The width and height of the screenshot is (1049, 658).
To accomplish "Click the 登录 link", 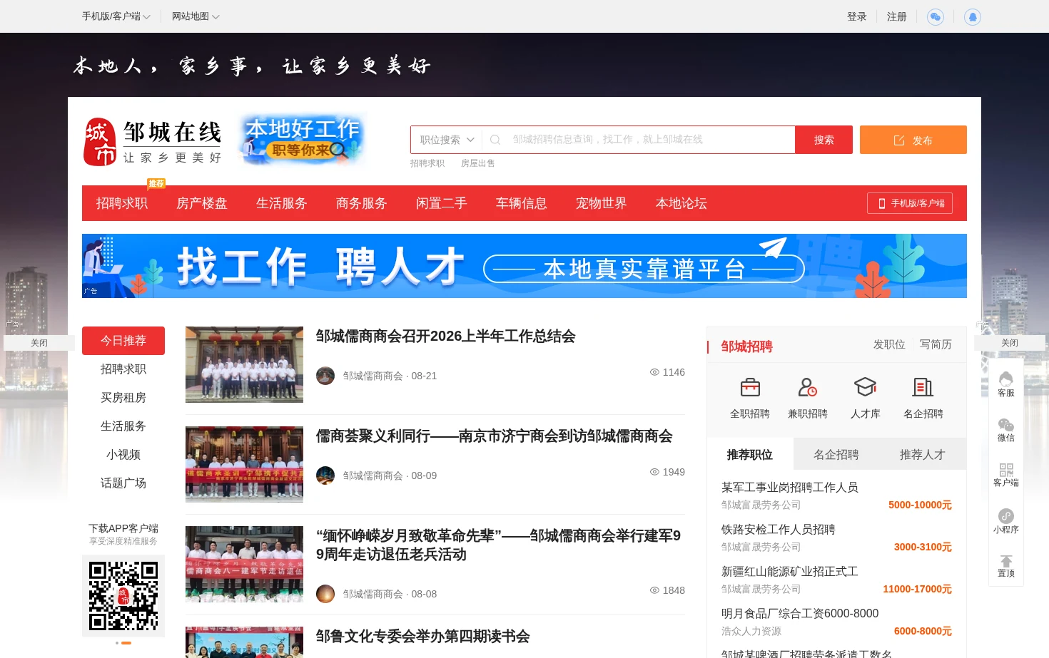I will (x=857, y=16).
